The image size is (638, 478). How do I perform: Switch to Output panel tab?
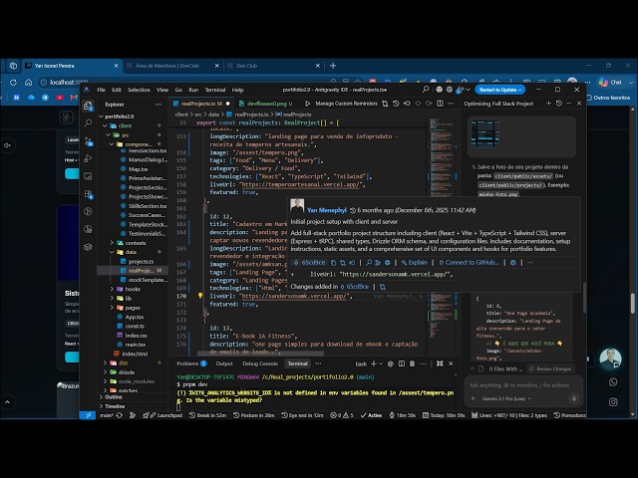tap(224, 363)
